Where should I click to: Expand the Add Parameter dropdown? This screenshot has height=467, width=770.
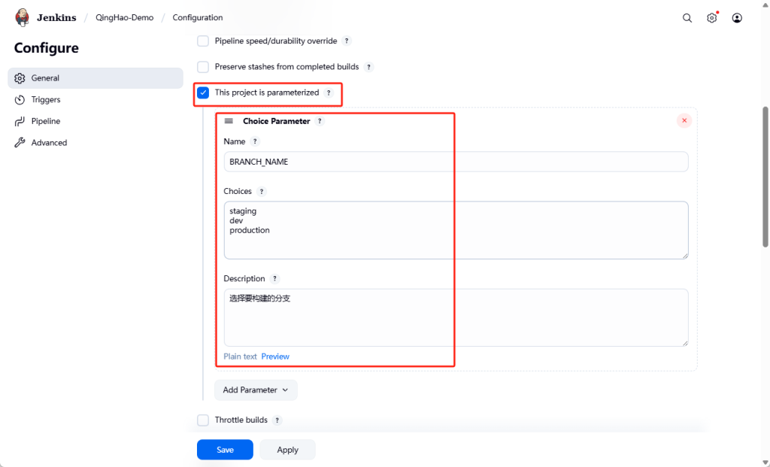(256, 390)
